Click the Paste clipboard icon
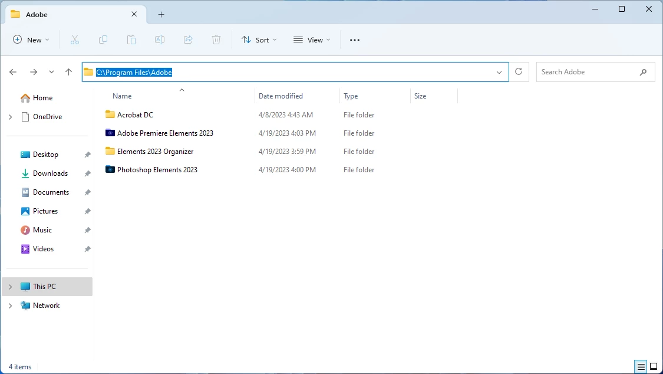This screenshot has width=663, height=374. [131, 40]
